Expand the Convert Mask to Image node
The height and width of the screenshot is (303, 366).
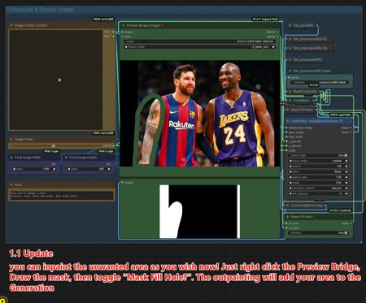pos(288,206)
